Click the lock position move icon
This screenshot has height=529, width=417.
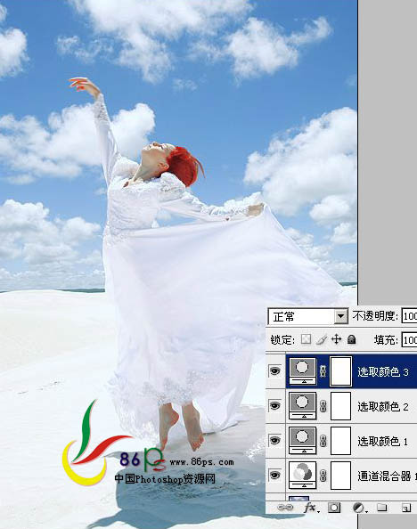coord(336,339)
